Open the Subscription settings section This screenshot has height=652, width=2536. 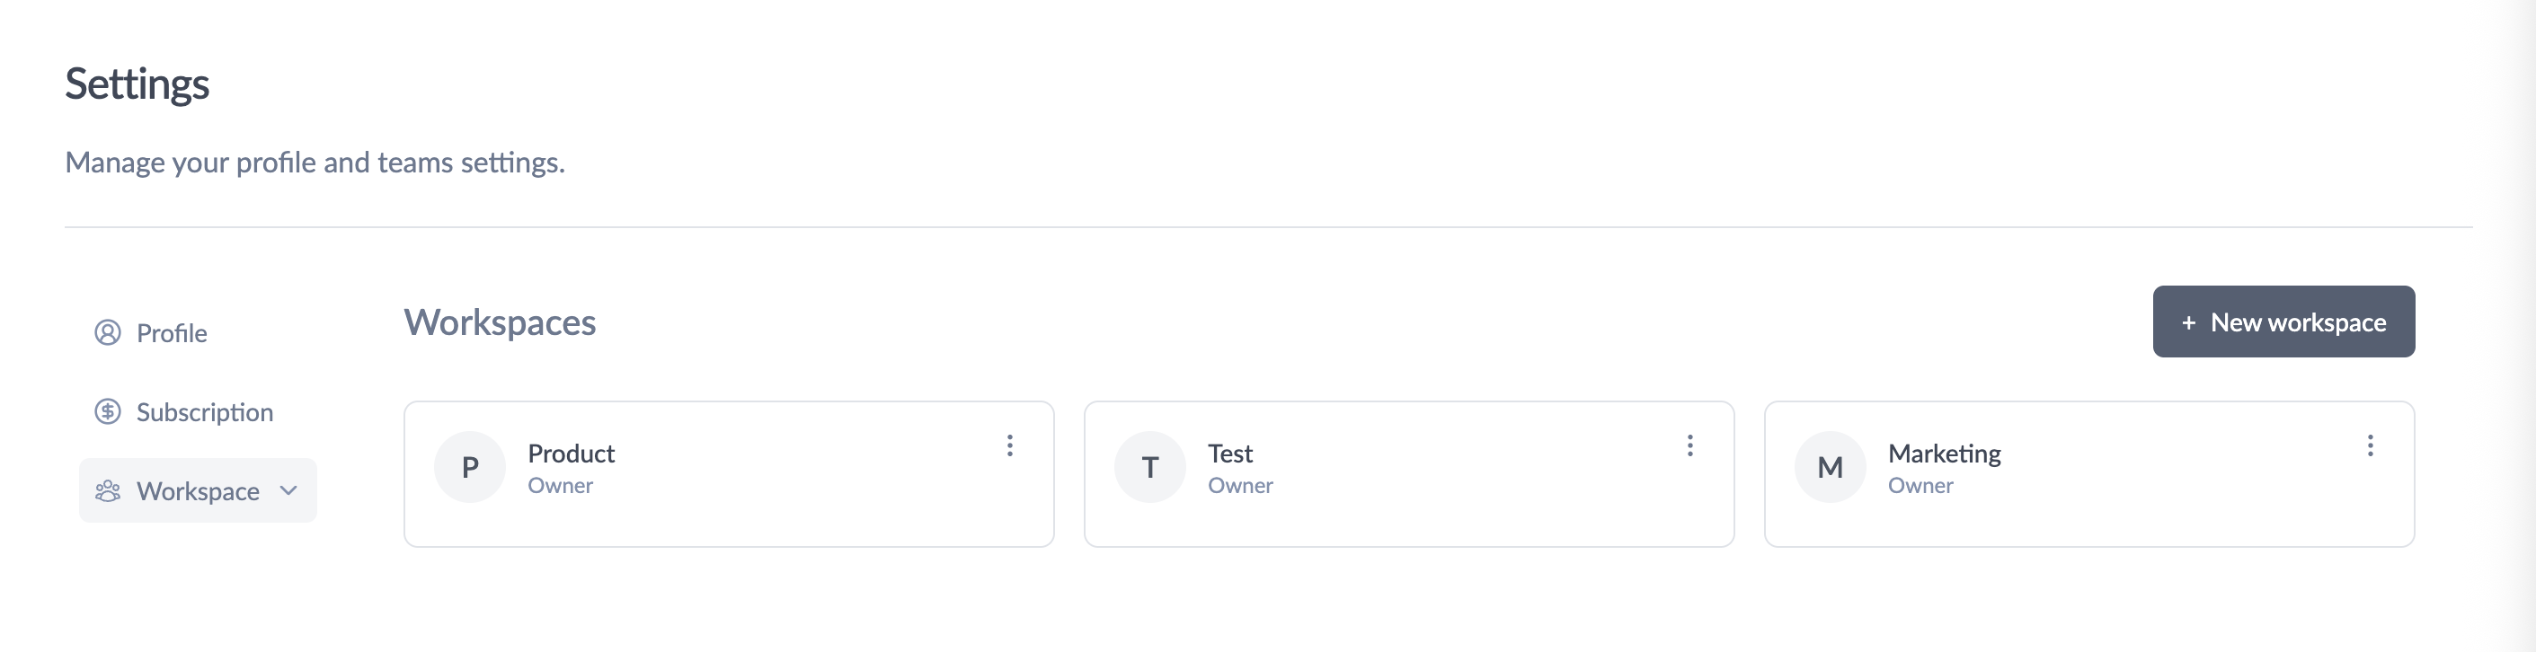pyautogui.click(x=204, y=412)
